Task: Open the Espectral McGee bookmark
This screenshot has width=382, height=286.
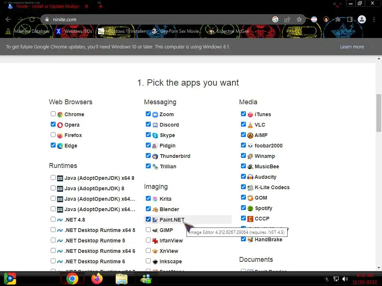Action: pyautogui.click(x=229, y=31)
